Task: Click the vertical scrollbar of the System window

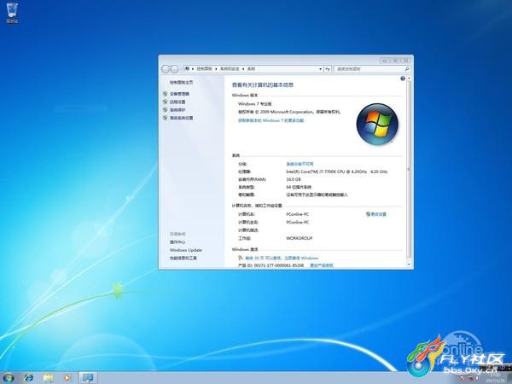Action: point(409,170)
